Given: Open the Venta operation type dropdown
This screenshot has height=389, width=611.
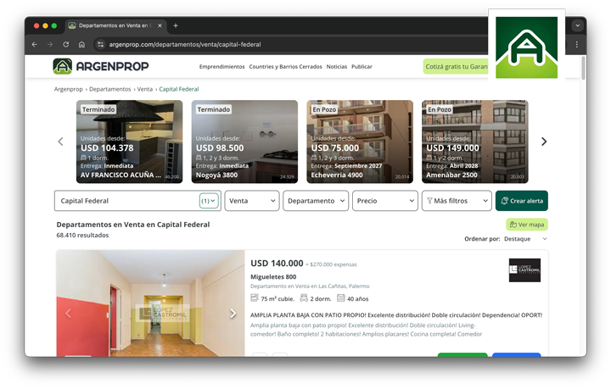Looking at the screenshot, I should pos(251,201).
